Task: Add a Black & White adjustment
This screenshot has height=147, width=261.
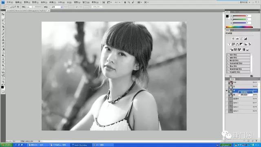Action: pyautogui.click(x=241, y=44)
